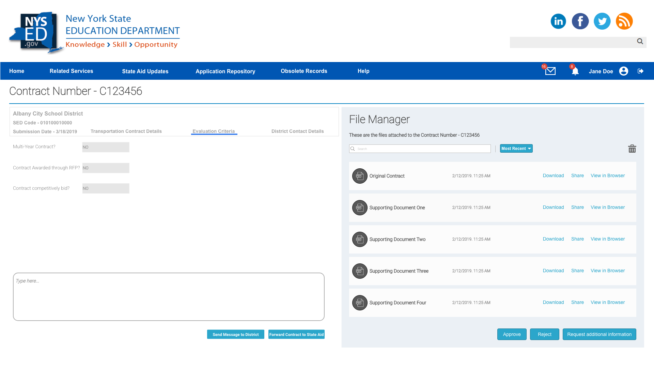Switch to District Contact Details tab
Image resolution: width=654 pixels, height=368 pixels.
point(297,131)
